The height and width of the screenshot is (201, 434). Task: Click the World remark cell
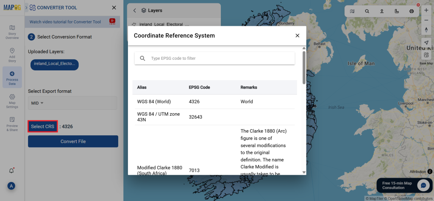(x=247, y=102)
